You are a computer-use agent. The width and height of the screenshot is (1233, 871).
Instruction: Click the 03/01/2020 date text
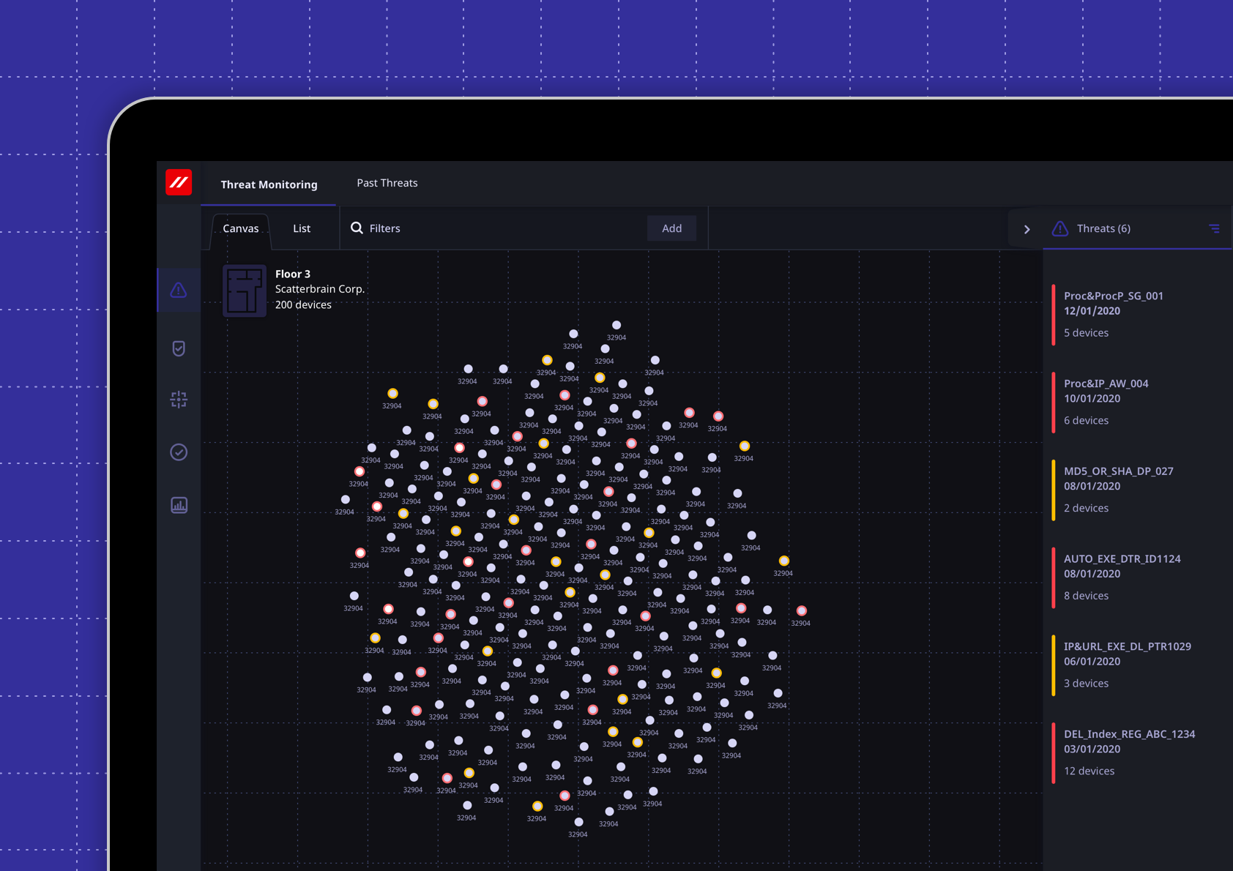click(1092, 749)
